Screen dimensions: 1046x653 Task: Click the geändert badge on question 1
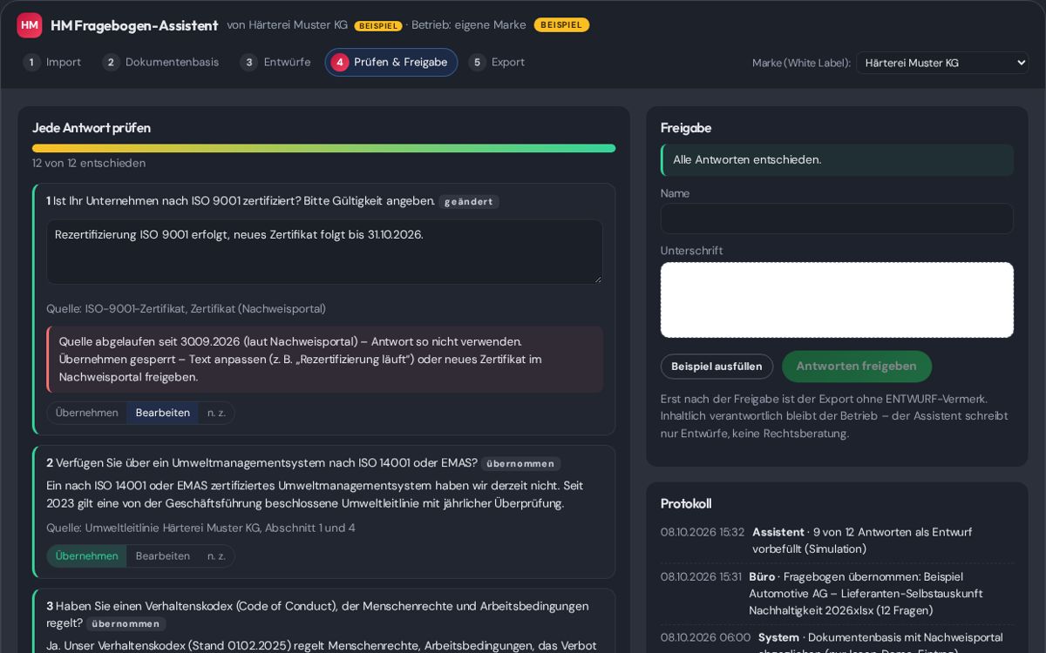(x=469, y=202)
